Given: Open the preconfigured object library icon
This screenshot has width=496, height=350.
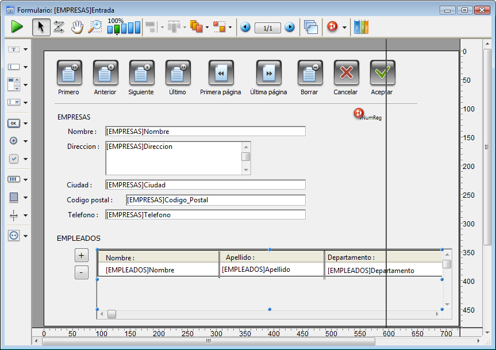Looking at the screenshot, I should [361, 27].
